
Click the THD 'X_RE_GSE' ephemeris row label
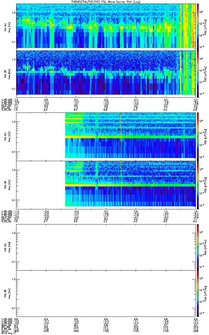tap(6, 211)
